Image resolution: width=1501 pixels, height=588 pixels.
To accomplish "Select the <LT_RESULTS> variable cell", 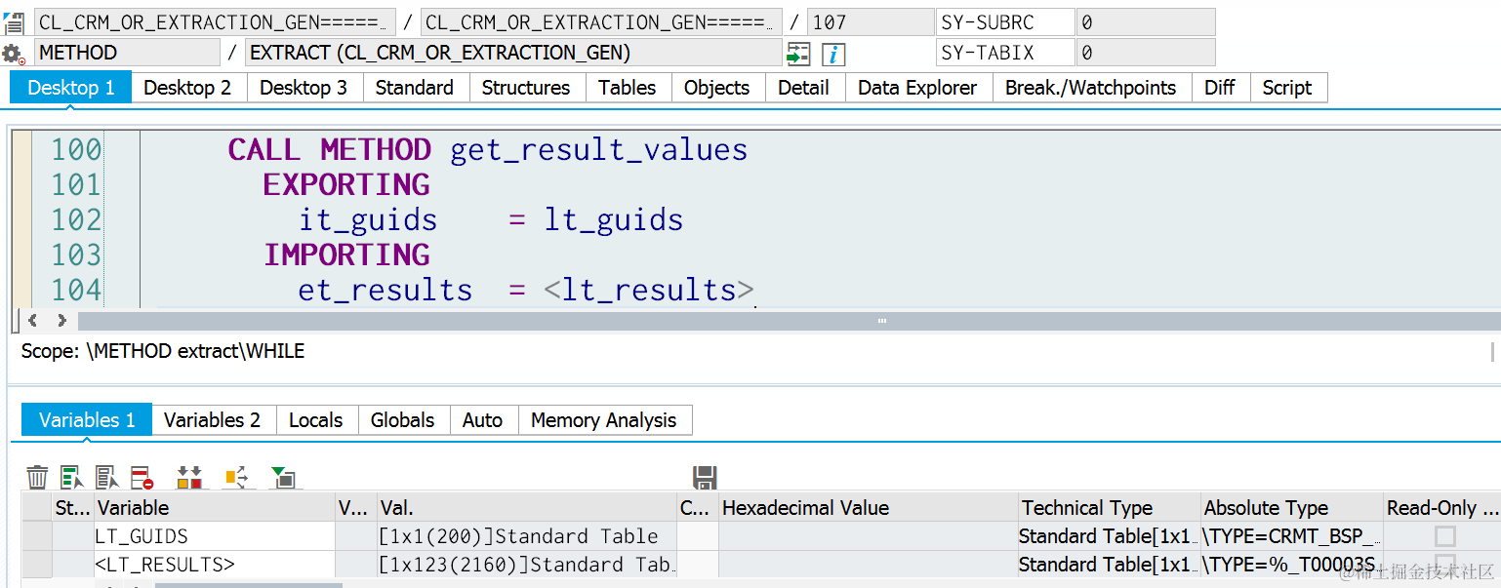I will tap(214, 565).
